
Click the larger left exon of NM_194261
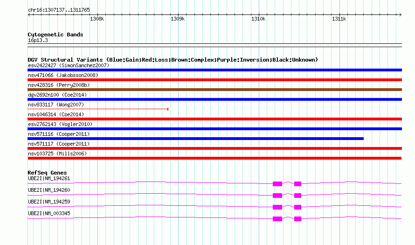coord(277,184)
